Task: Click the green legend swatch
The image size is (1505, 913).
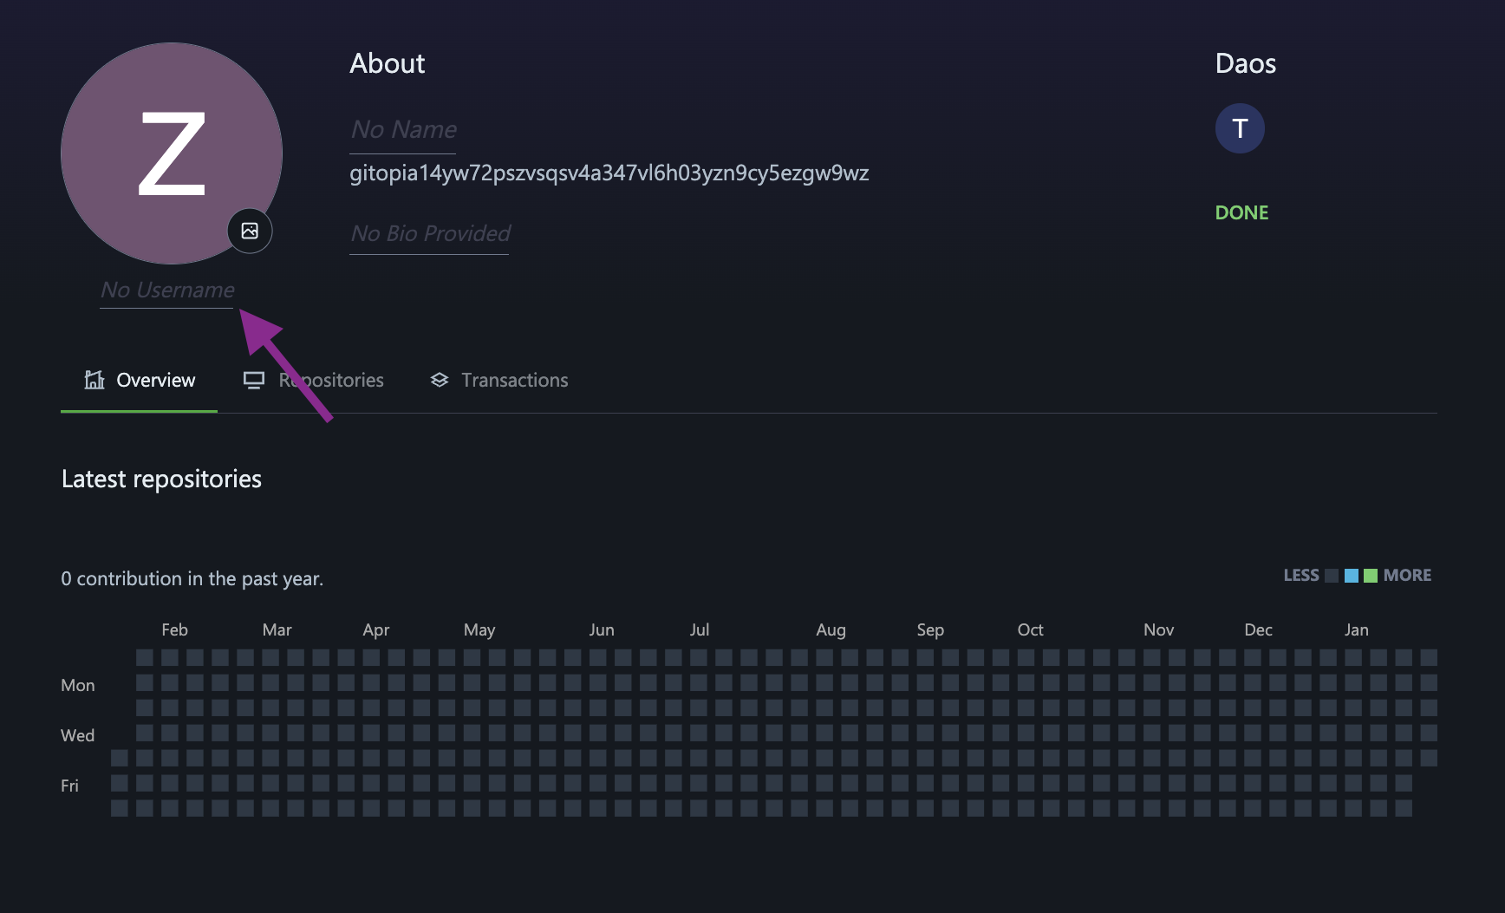Action: point(1371,576)
